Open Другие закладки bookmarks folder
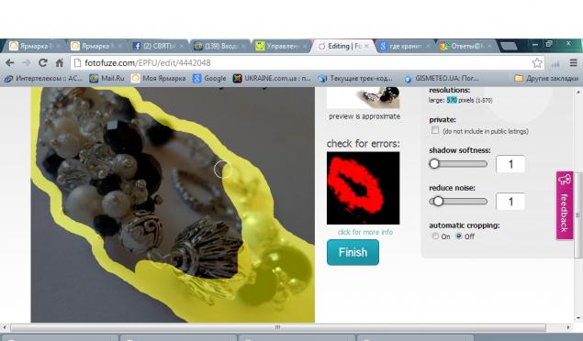 tap(546, 78)
